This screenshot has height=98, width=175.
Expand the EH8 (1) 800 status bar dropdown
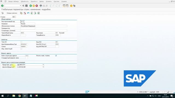pyautogui.click(x=148, y=92)
